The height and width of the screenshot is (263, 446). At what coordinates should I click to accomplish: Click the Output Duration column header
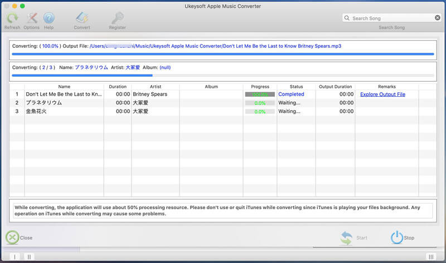[336, 87]
